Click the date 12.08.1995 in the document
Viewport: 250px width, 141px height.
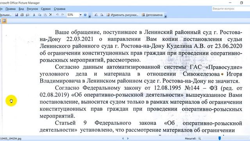click(x=168, y=88)
